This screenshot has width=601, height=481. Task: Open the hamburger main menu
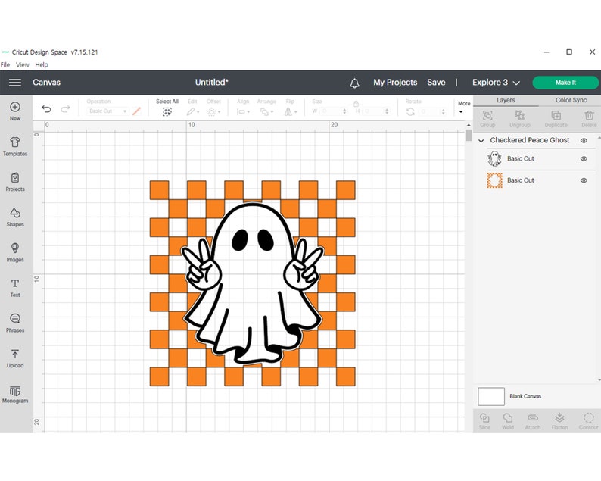click(15, 83)
